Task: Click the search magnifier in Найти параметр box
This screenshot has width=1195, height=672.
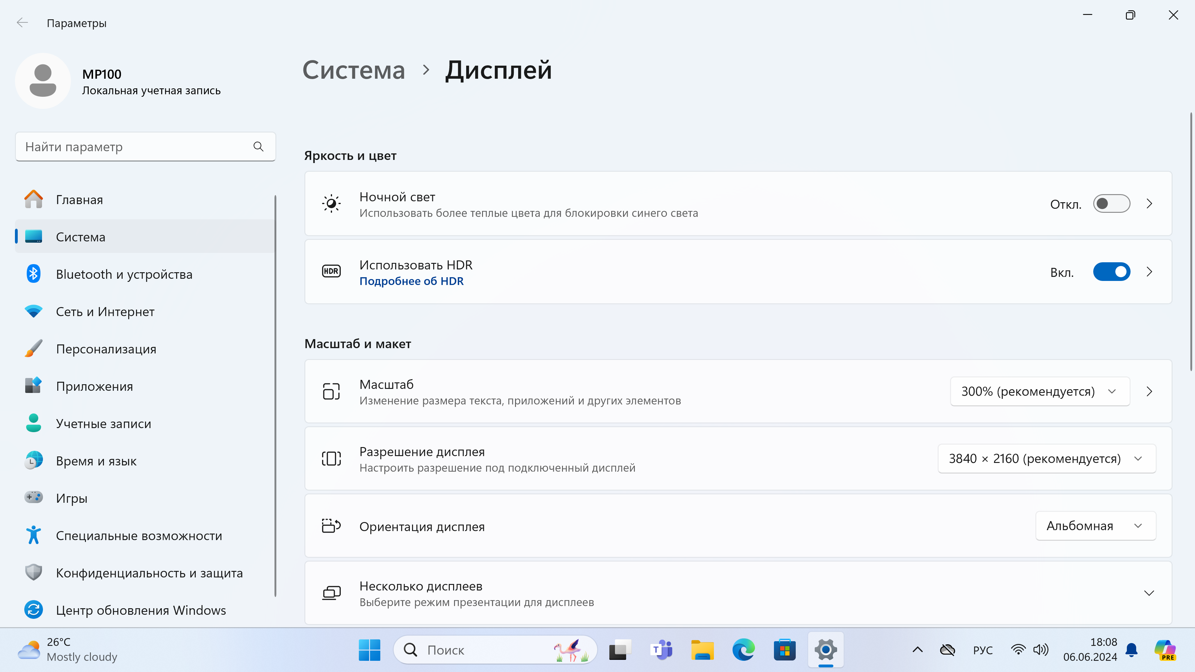Action: pyautogui.click(x=258, y=147)
